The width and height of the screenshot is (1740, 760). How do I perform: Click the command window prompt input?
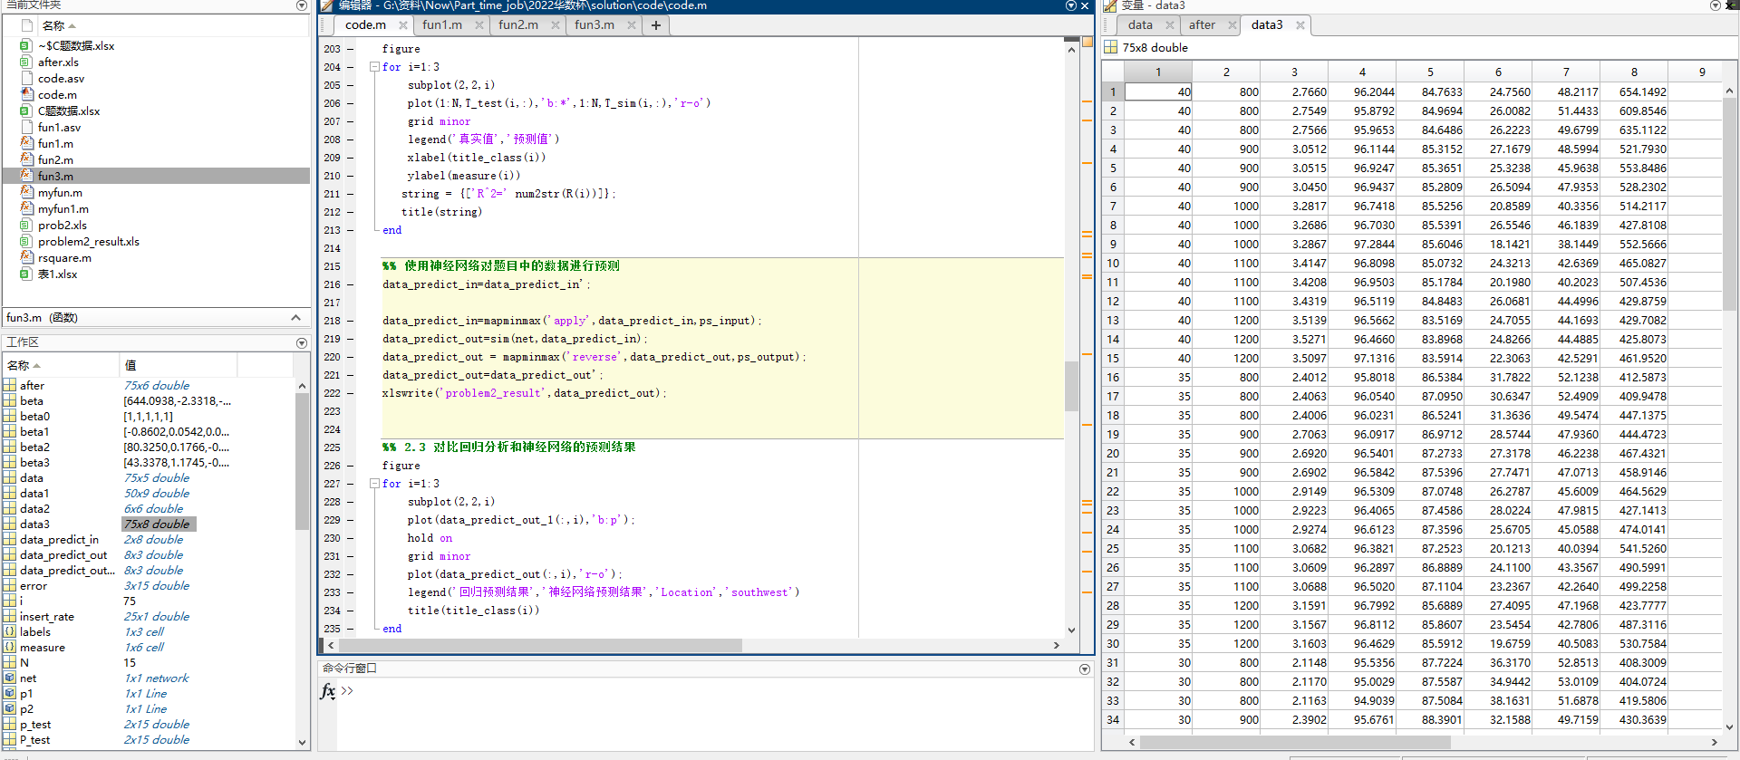tap(716, 690)
